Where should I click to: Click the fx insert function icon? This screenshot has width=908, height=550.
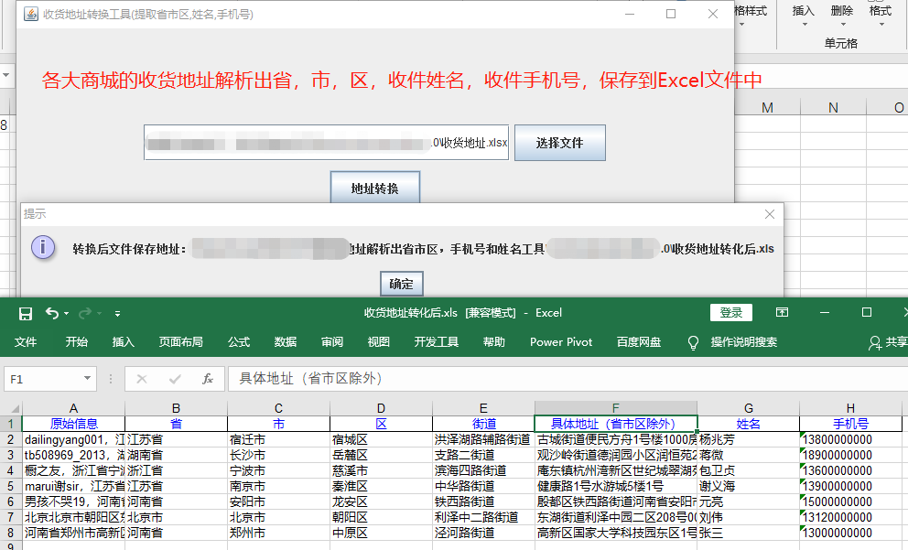(x=208, y=378)
